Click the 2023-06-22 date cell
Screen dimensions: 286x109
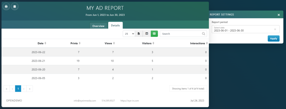click(38, 52)
